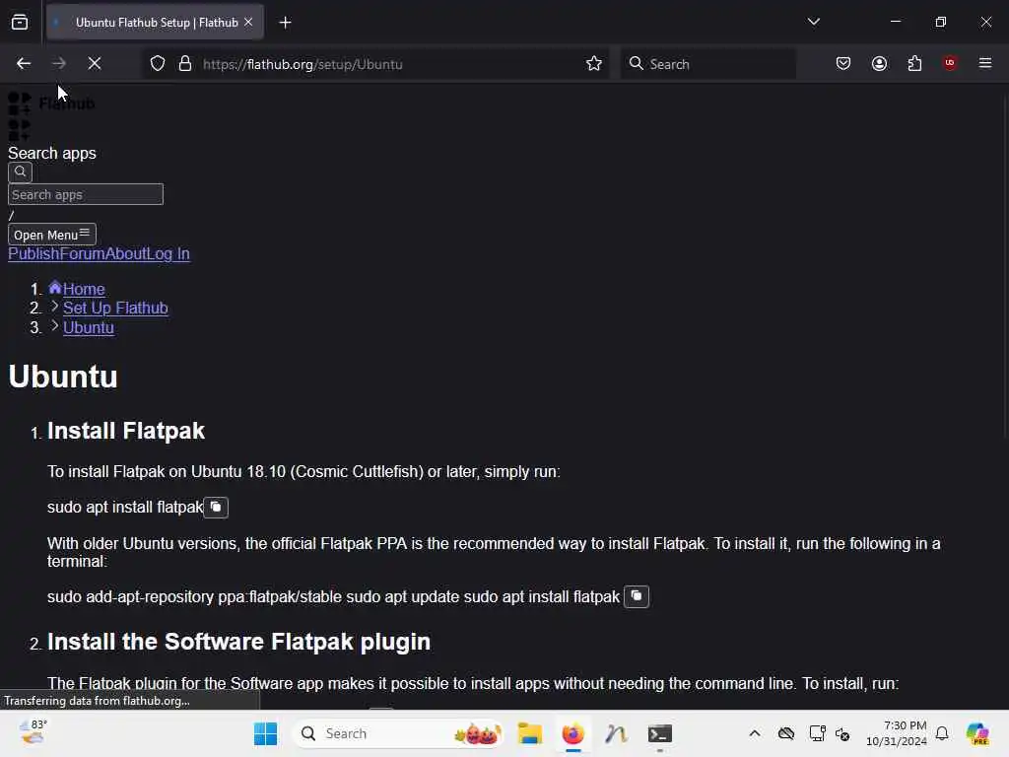Image resolution: width=1009 pixels, height=757 pixels.
Task: Follow the Publish link
Action: click(x=34, y=254)
